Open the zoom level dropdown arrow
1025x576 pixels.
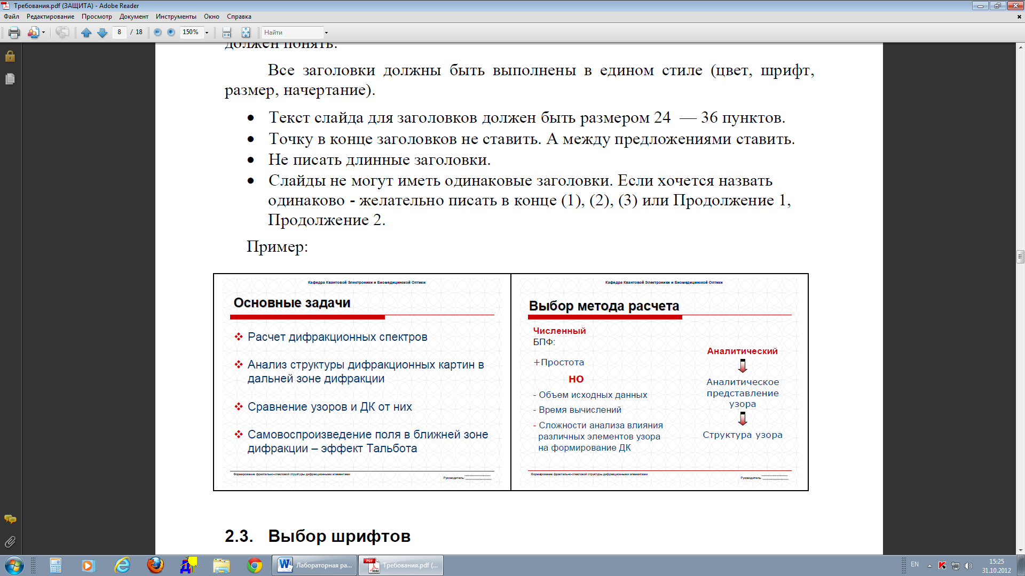tap(207, 33)
